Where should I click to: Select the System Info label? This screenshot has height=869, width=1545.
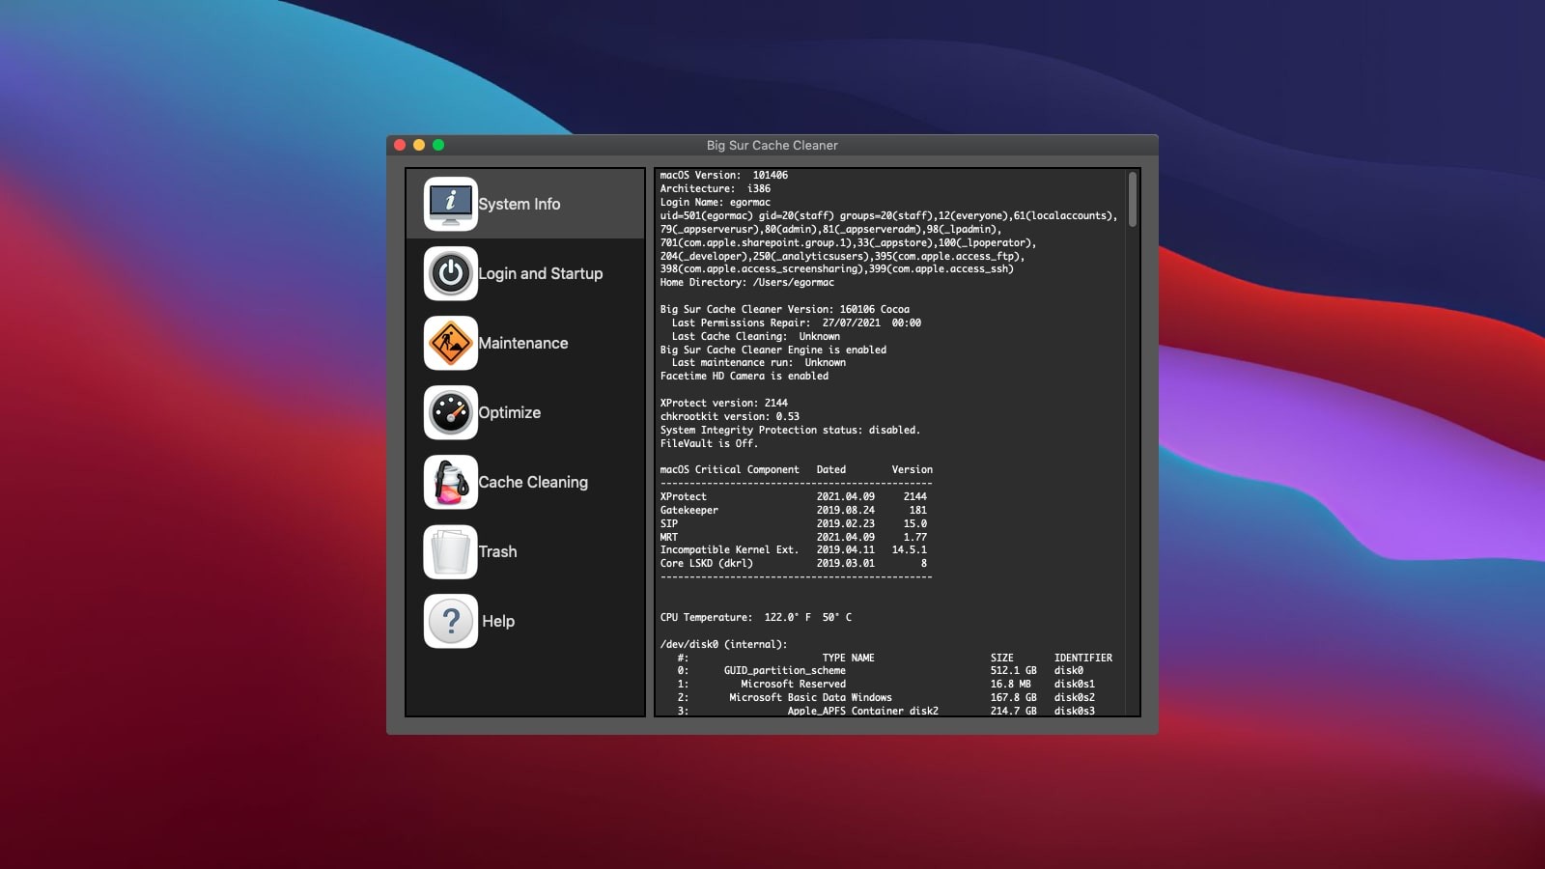pos(519,204)
